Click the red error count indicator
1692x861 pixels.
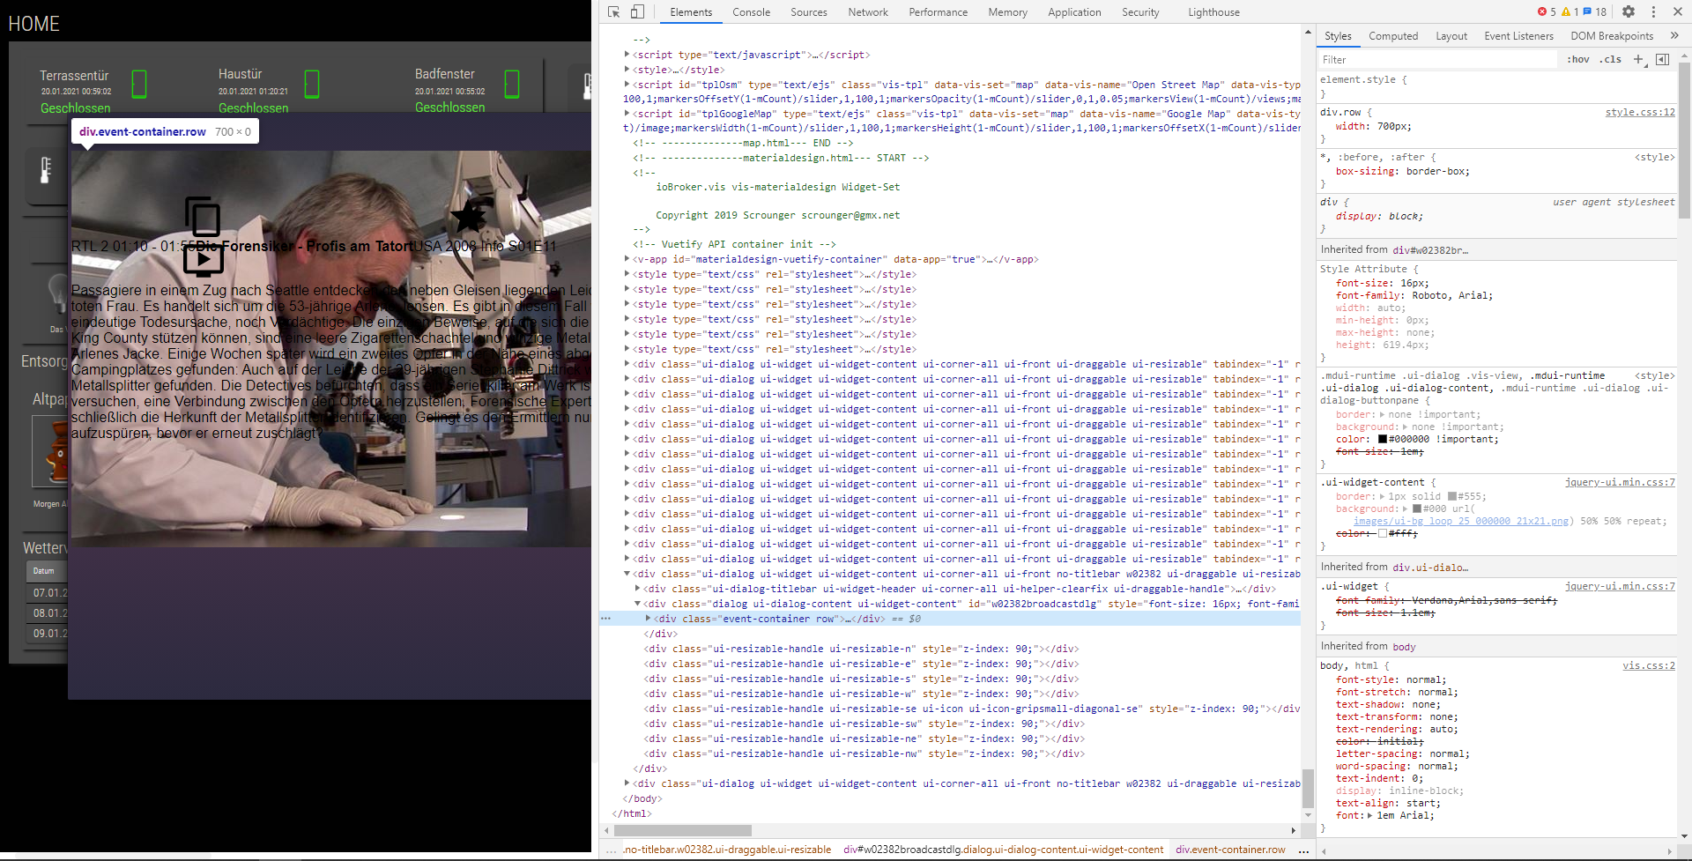point(1547,11)
